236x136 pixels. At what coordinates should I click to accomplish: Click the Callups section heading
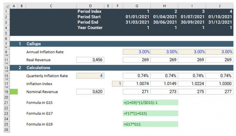pos(33,44)
